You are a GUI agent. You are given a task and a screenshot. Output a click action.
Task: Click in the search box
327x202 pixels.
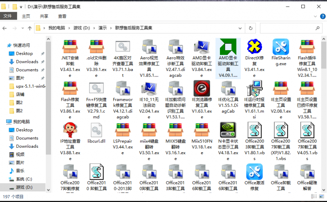(291, 28)
